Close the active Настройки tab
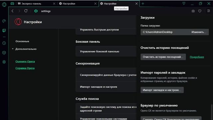This screenshot has height=120, width=213. [136, 4]
